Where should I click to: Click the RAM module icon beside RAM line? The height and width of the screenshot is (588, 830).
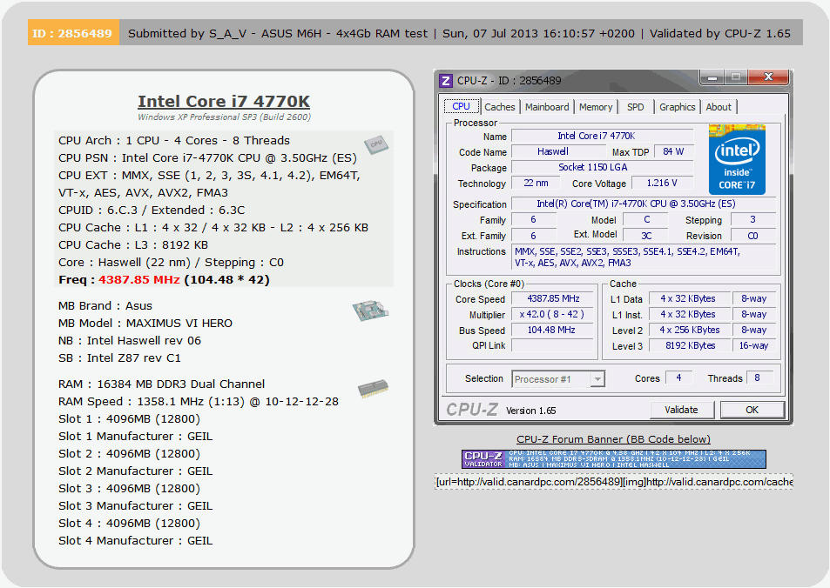[x=373, y=389]
